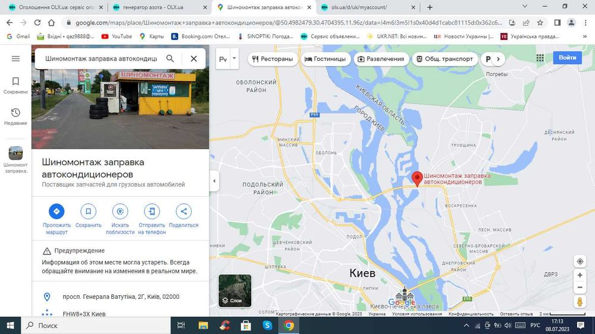Switch to the Оголошення OLX.ua tab
Image resolution: width=595 pixels, height=334 pixels.
[55, 7]
